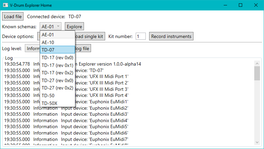Maximize the V-Drum Explorer window

240,5
